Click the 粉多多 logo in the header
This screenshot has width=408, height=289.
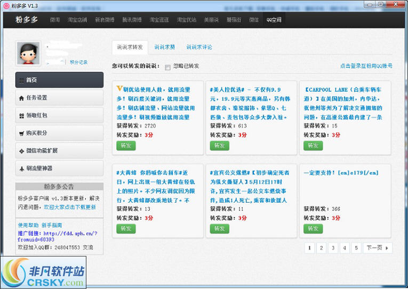27,20
